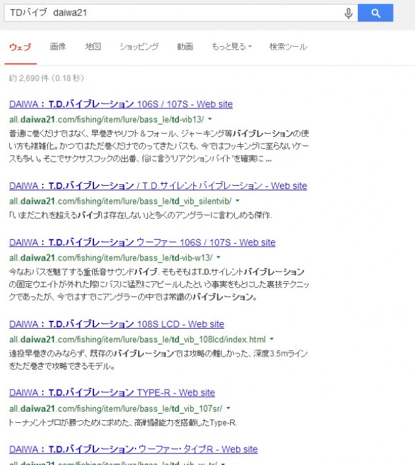Expand the dropdown arrow beside td_vib_silentvib/ URL
The width and height of the screenshot is (415, 465).
point(237,201)
